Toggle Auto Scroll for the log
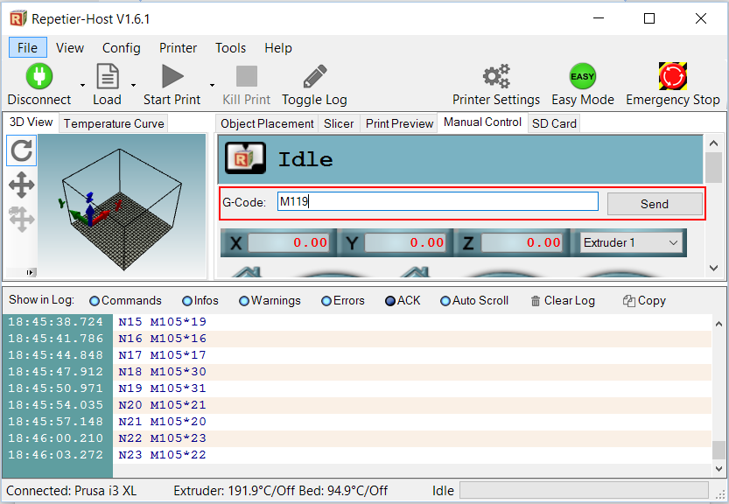The image size is (729, 504). (x=474, y=301)
